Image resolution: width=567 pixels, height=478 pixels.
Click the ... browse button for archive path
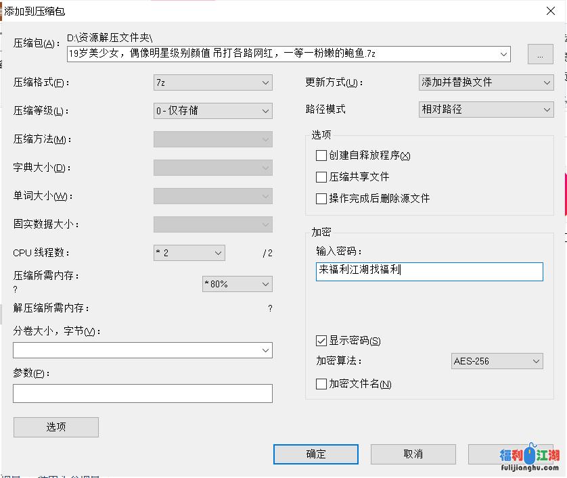pos(540,54)
